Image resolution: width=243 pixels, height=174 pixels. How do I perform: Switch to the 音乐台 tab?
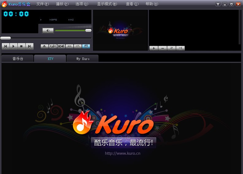(x=18, y=59)
